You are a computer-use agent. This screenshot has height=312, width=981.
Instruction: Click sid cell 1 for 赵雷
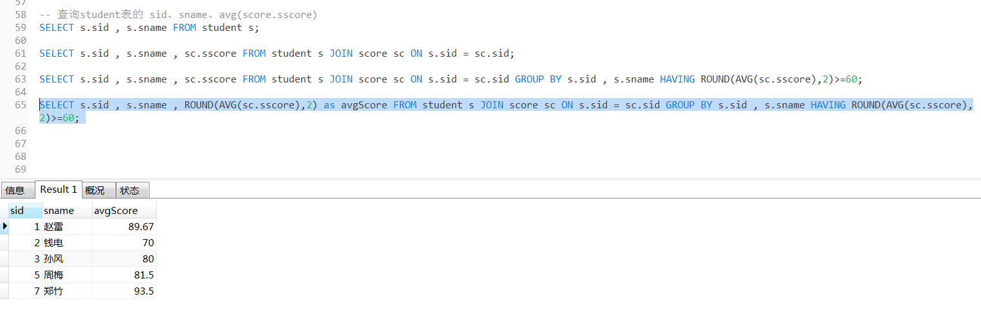pyautogui.click(x=26, y=226)
